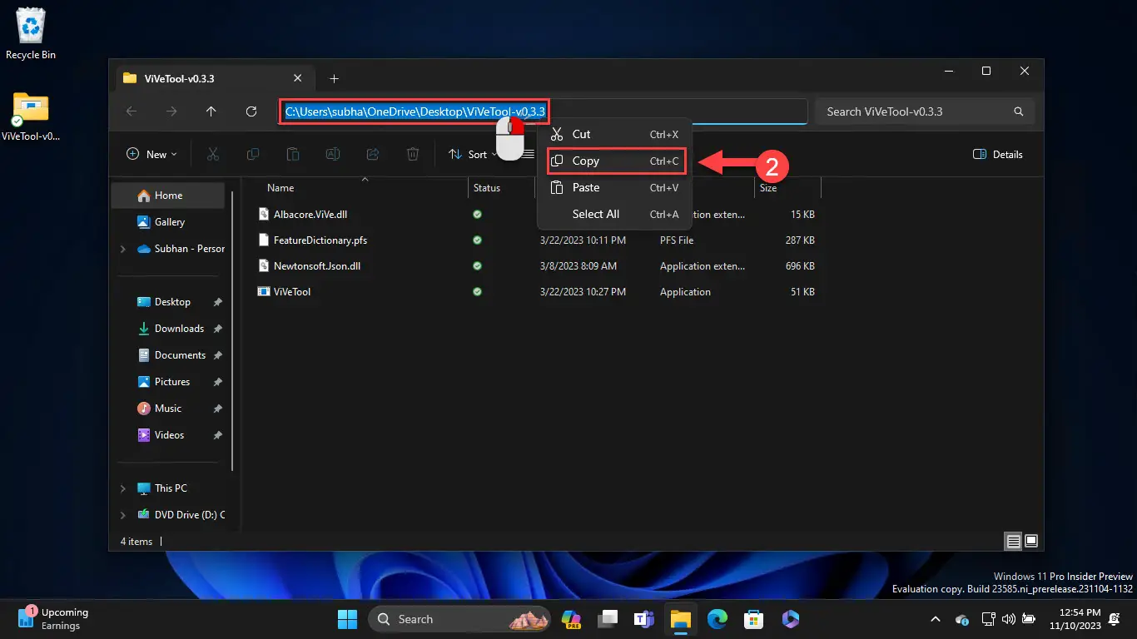Open Teams from taskbar
The image size is (1137, 639).
click(x=644, y=619)
